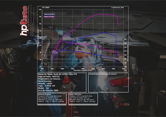Select the 'Medicao Original' blue legend entry
This screenshot has height=117, width=166.
(49, 14)
